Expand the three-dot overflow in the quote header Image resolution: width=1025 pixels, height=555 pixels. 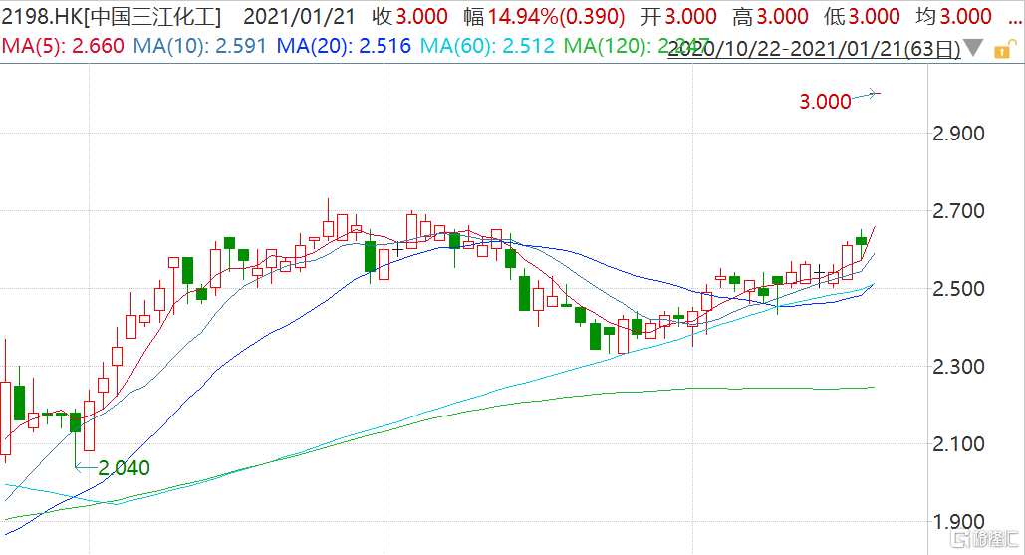[1013, 17]
